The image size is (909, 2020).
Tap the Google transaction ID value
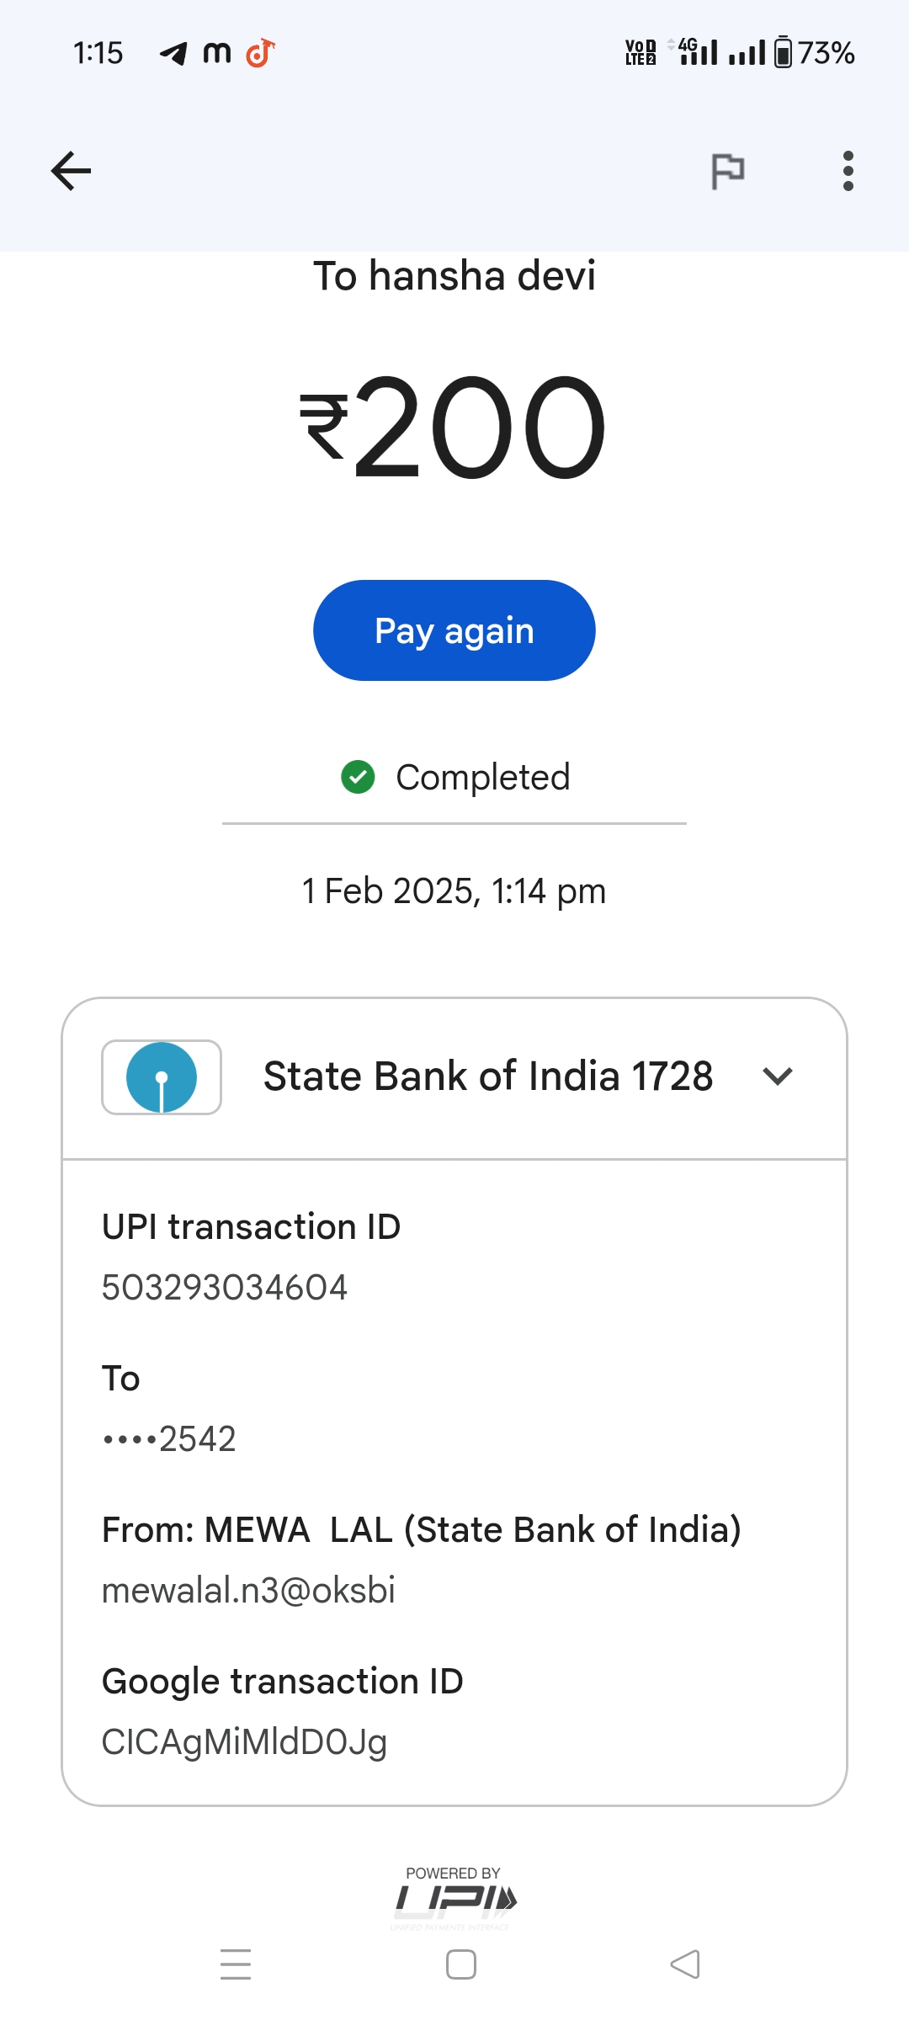click(x=244, y=1742)
